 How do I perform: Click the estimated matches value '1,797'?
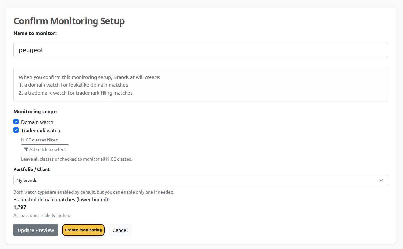(x=20, y=207)
